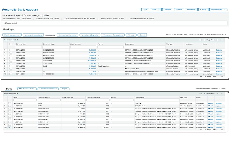The height and width of the screenshot is (141, 230).
Task: Go to next page below RealPage table
Action: click(x=218, y=76)
